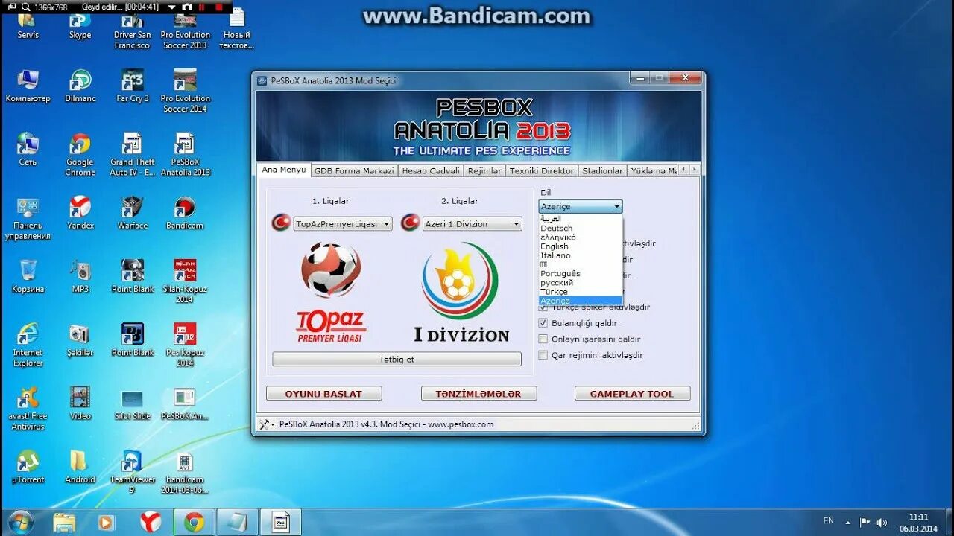Screen dimensions: 954x536
Task: Launch TeamViewer 9 desktop shortcut
Action: point(132,472)
